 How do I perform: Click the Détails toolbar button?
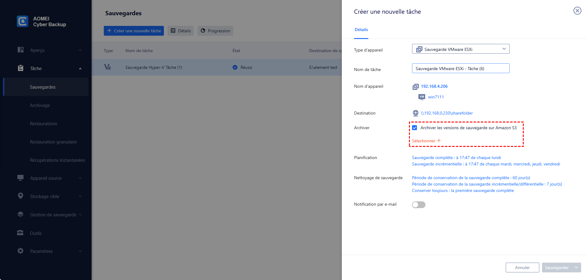point(181,31)
